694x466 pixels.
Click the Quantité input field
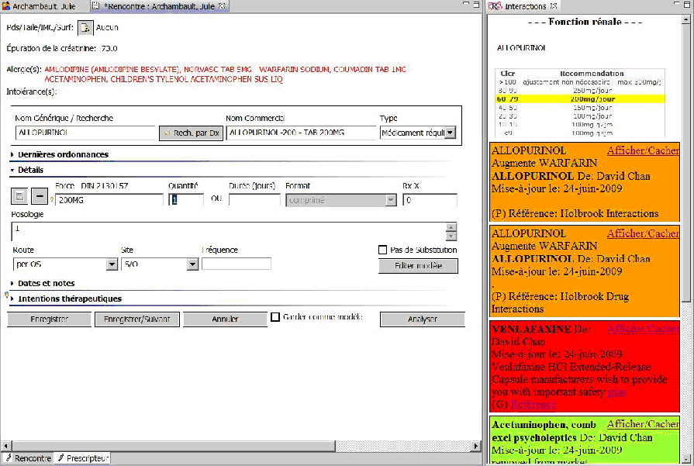coord(187,200)
